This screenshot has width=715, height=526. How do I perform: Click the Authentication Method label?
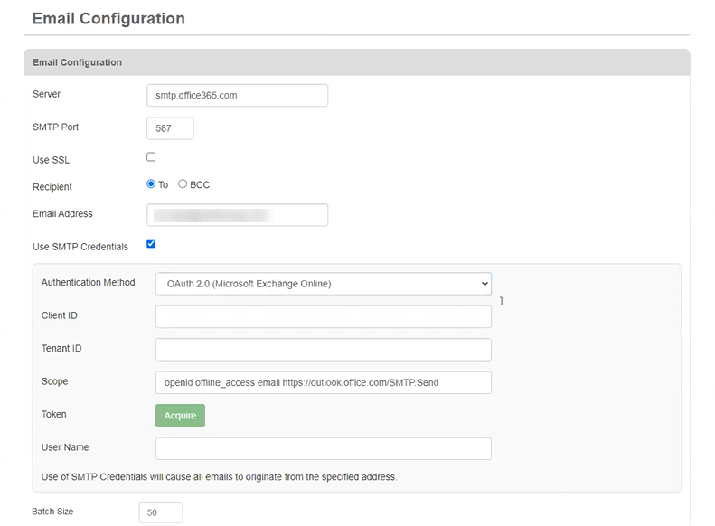pyautogui.click(x=88, y=283)
